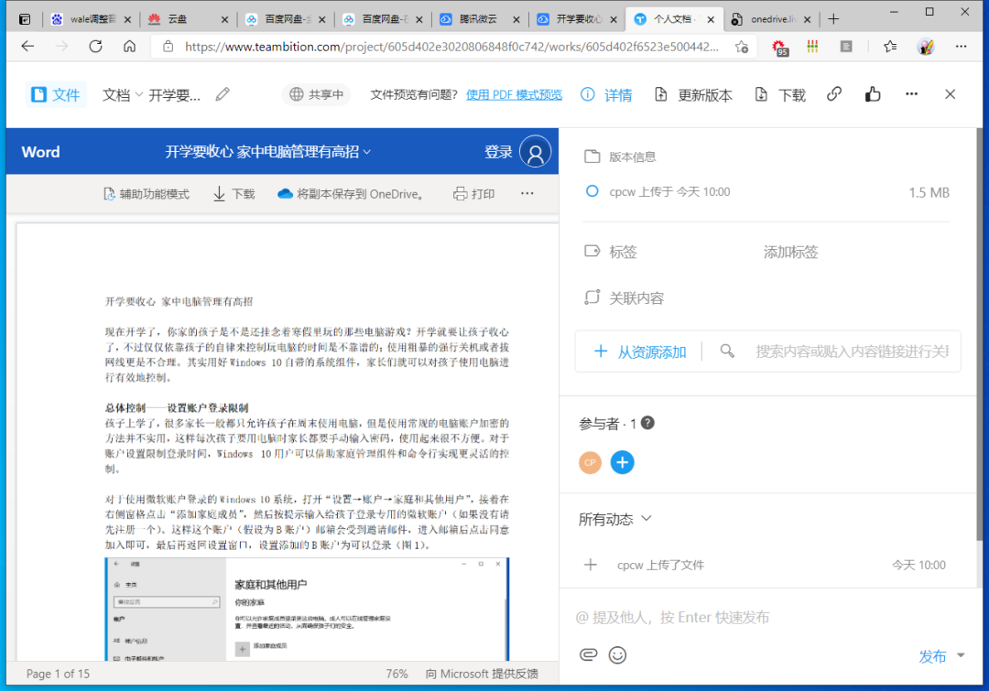989x691 pixels.
Task: Click the question mark help icon beside 参与者
Action: 647,423
